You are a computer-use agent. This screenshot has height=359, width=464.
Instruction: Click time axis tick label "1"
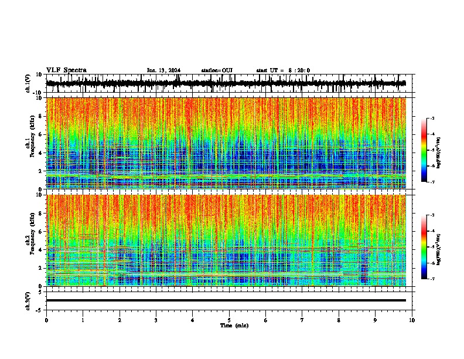tap(83, 320)
